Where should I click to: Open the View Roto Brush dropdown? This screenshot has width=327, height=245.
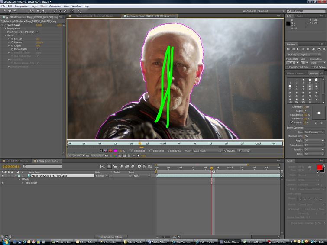click(207, 151)
